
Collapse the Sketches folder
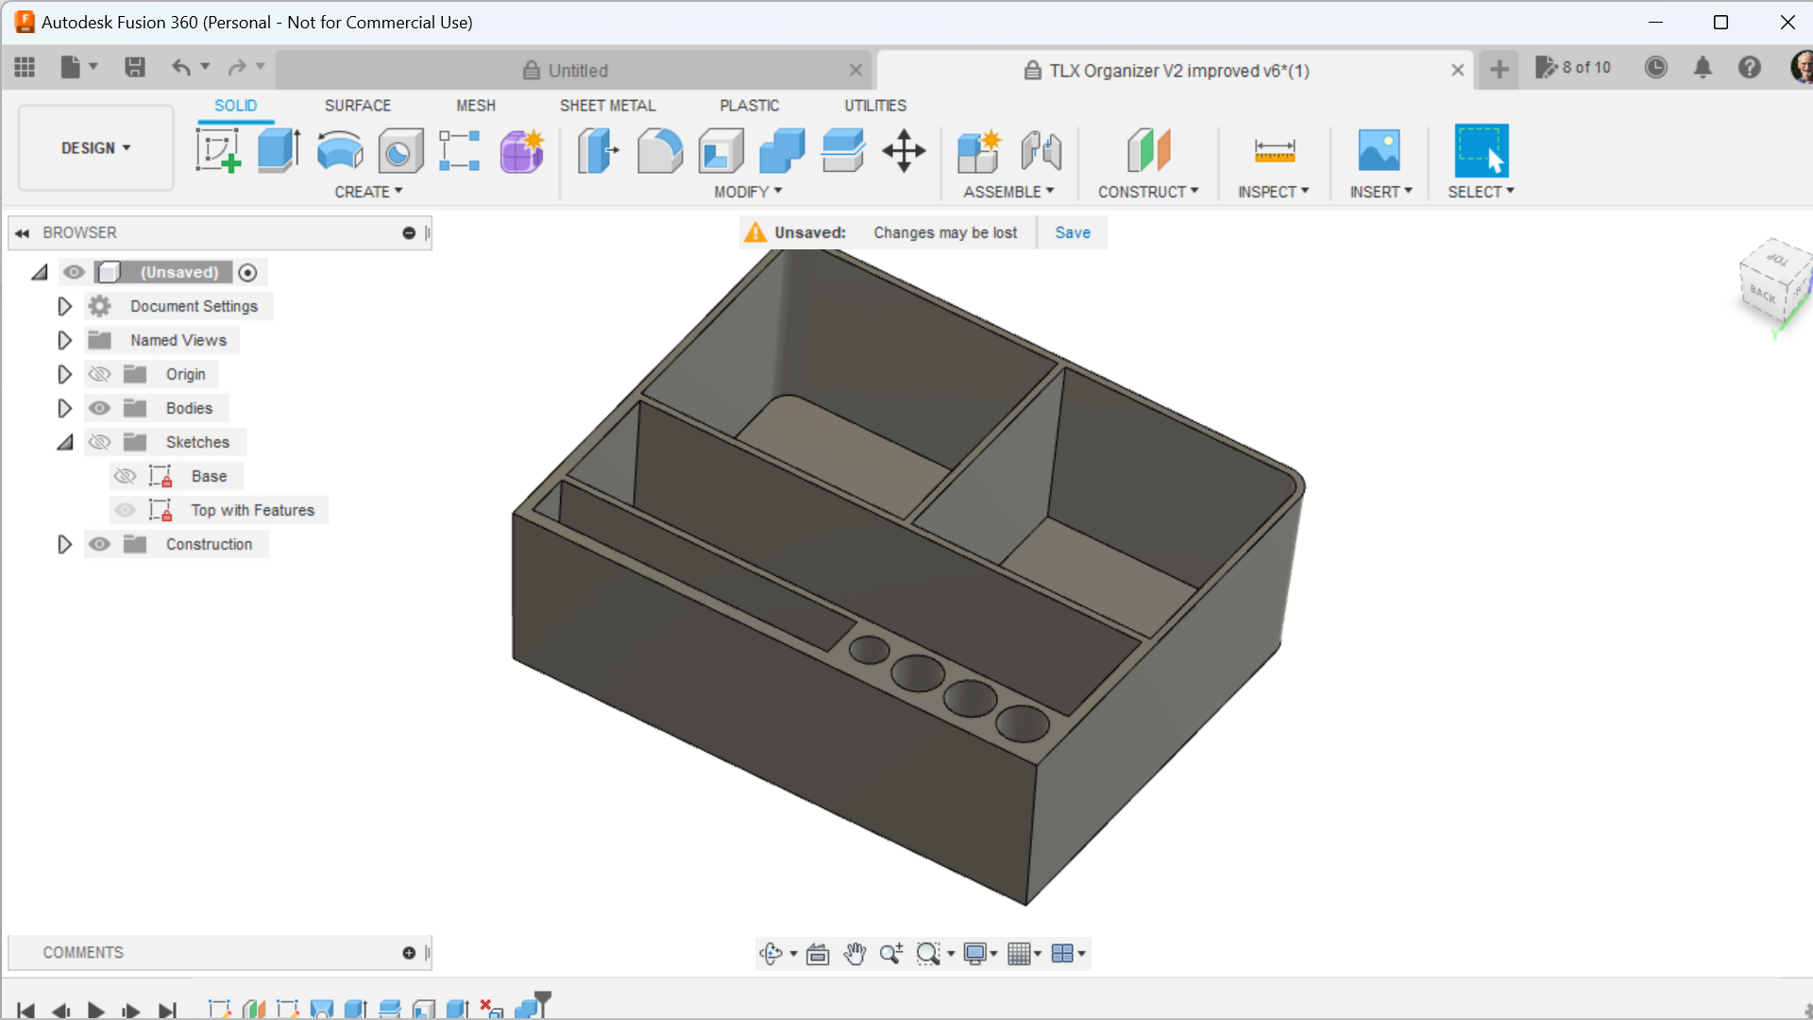(64, 442)
